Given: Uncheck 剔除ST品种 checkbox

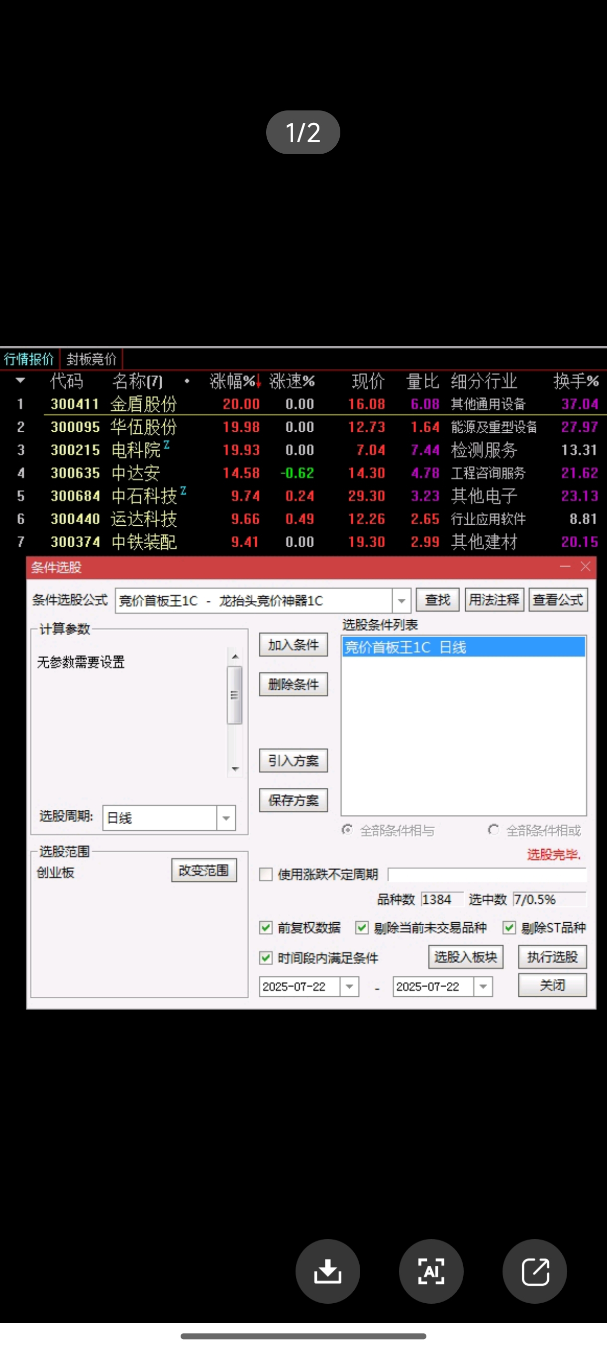Looking at the screenshot, I should 509,927.
